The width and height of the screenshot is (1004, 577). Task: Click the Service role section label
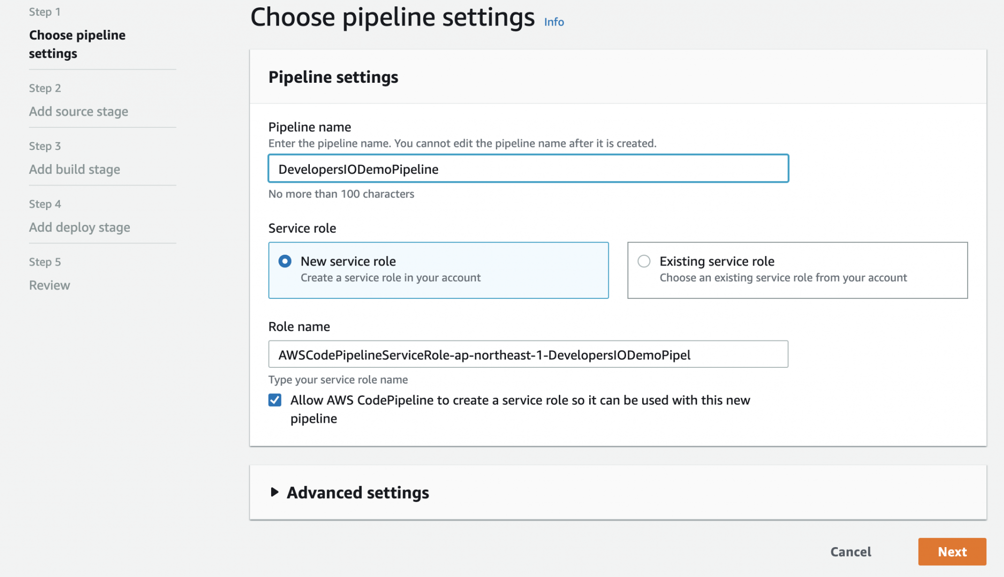pyautogui.click(x=302, y=228)
